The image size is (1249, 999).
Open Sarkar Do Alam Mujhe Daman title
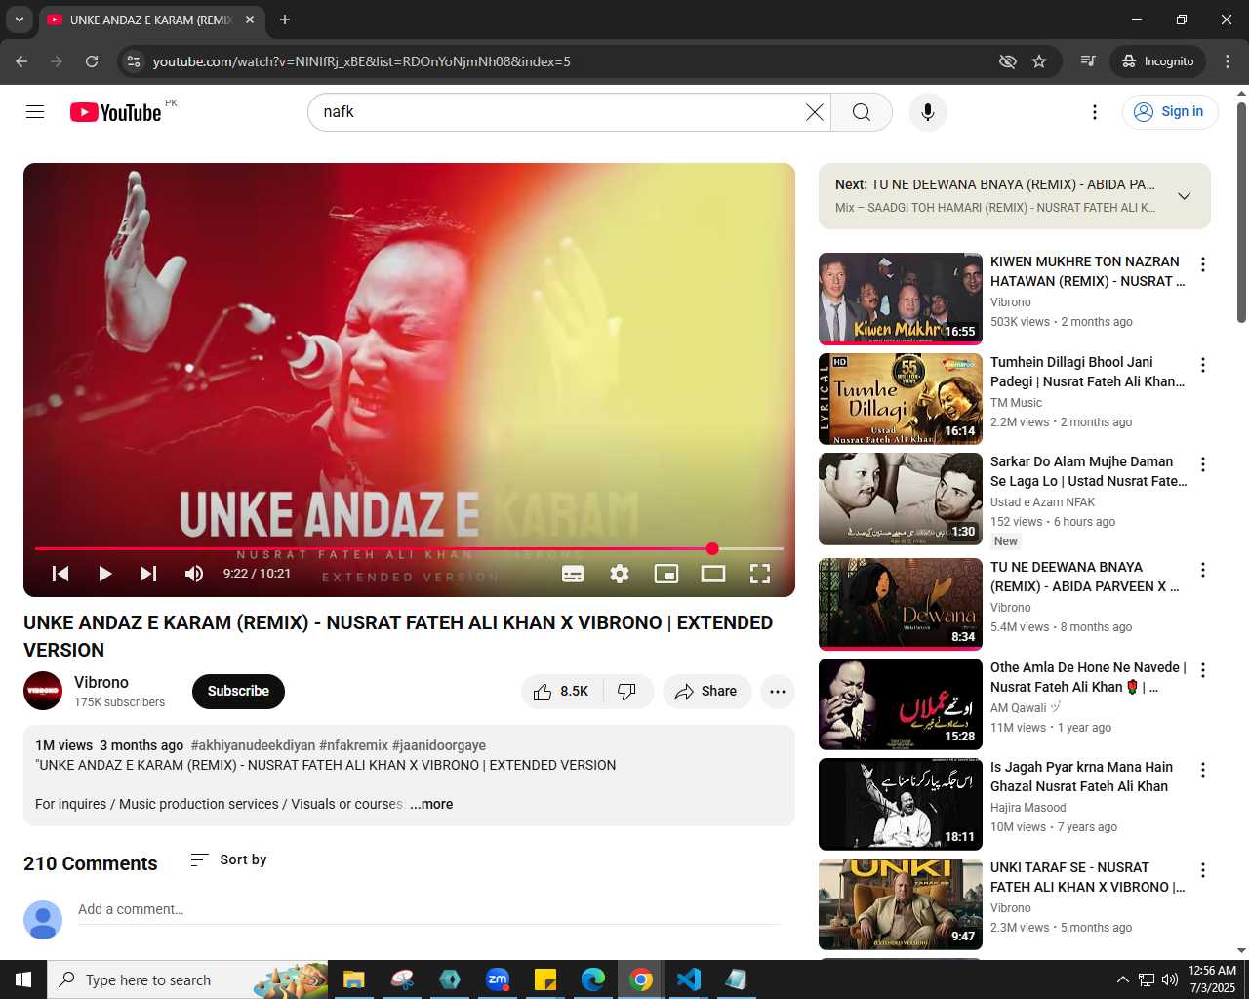pos(1088,471)
